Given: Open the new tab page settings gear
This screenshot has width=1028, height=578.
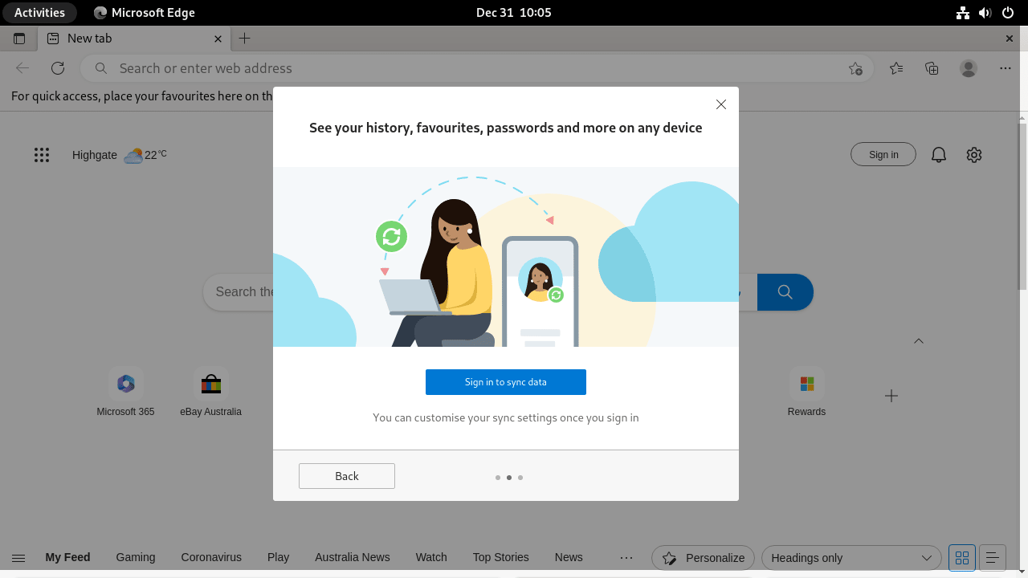Looking at the screenshot, I should 974,154.
